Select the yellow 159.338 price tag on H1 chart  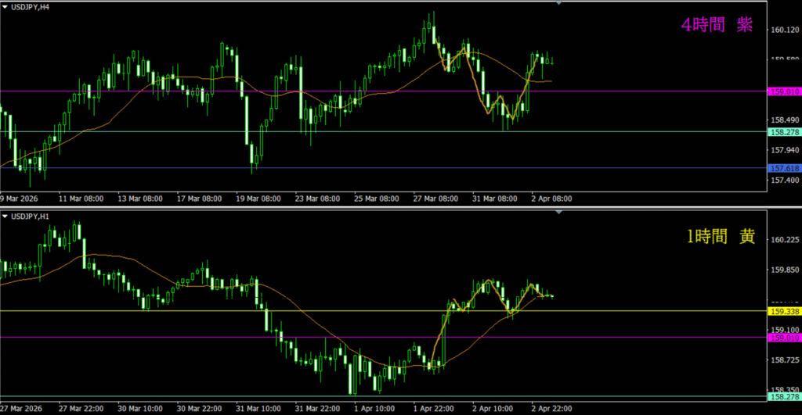click(783, 311)
